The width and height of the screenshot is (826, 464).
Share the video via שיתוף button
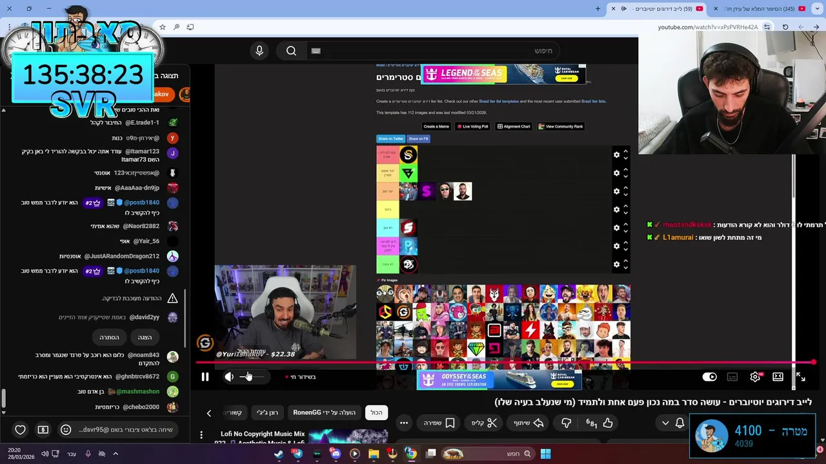click(x=529, y=423)
